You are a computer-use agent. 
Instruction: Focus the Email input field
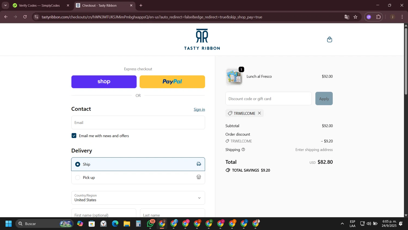click(x=138, y=123)
